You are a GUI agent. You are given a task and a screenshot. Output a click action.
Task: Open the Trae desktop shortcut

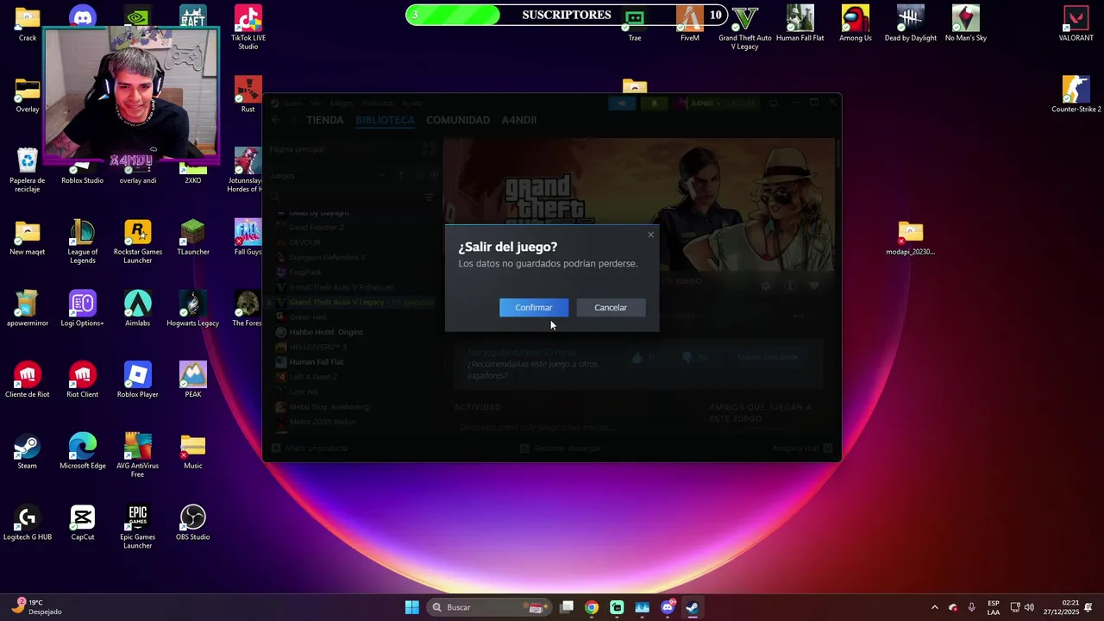[x=635, y=23]
